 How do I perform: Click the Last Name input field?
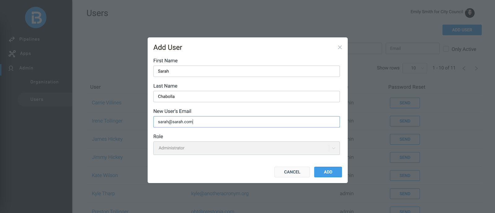[x=246, y=96]
